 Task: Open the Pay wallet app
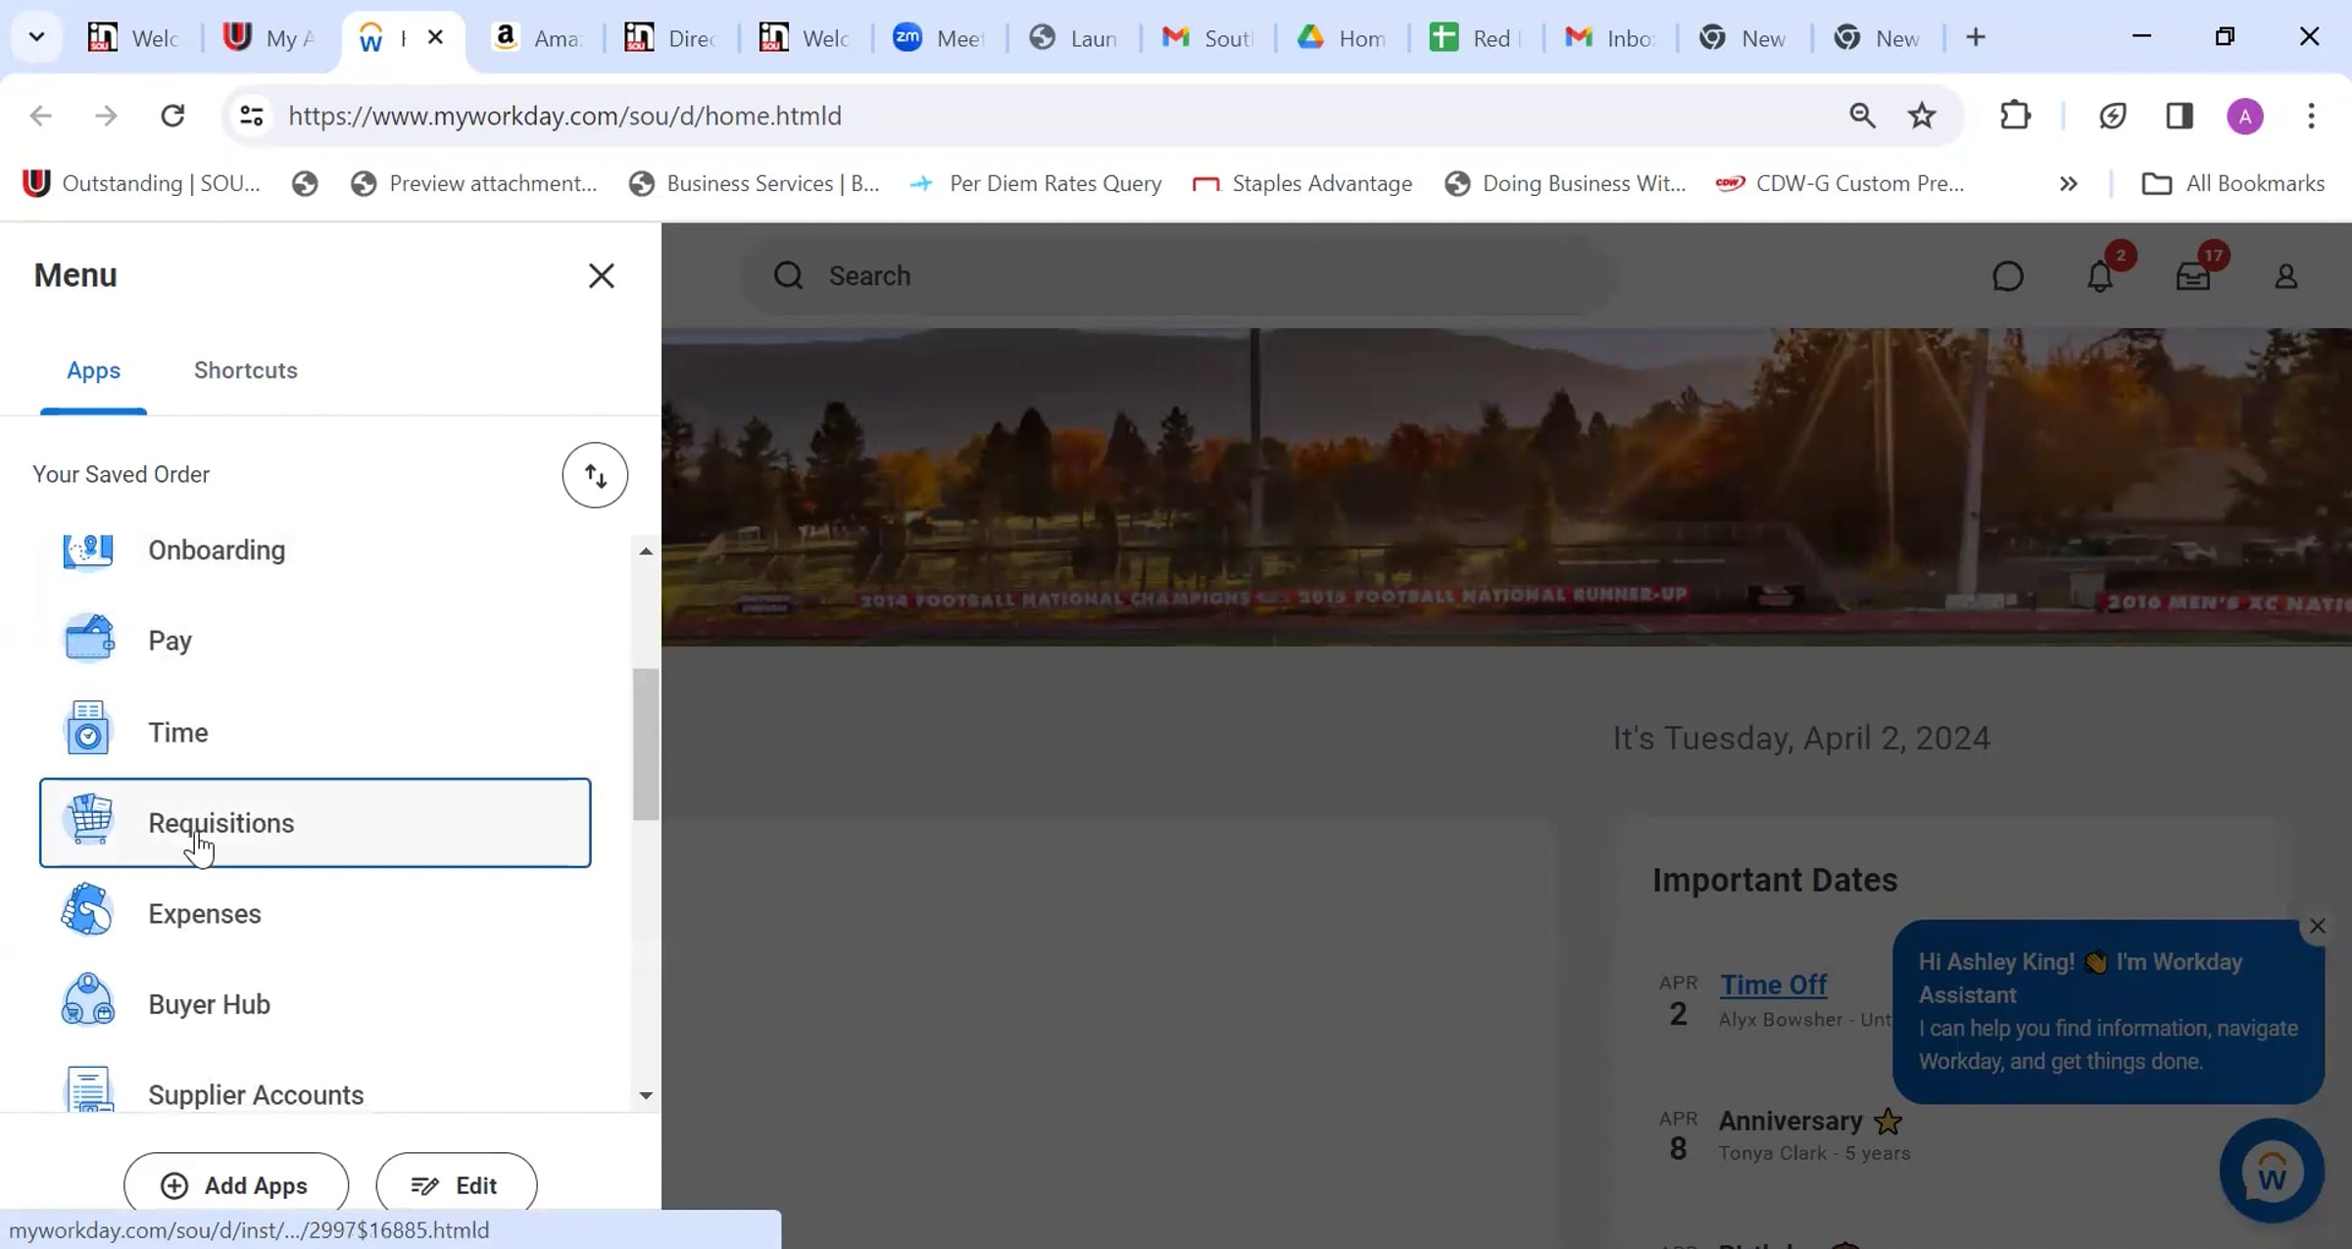click(x=169, y=641)
